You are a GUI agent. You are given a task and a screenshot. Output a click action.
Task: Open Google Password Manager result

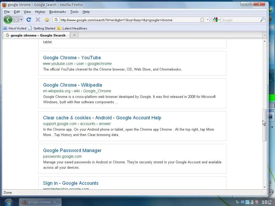click(x=72, y=150)
